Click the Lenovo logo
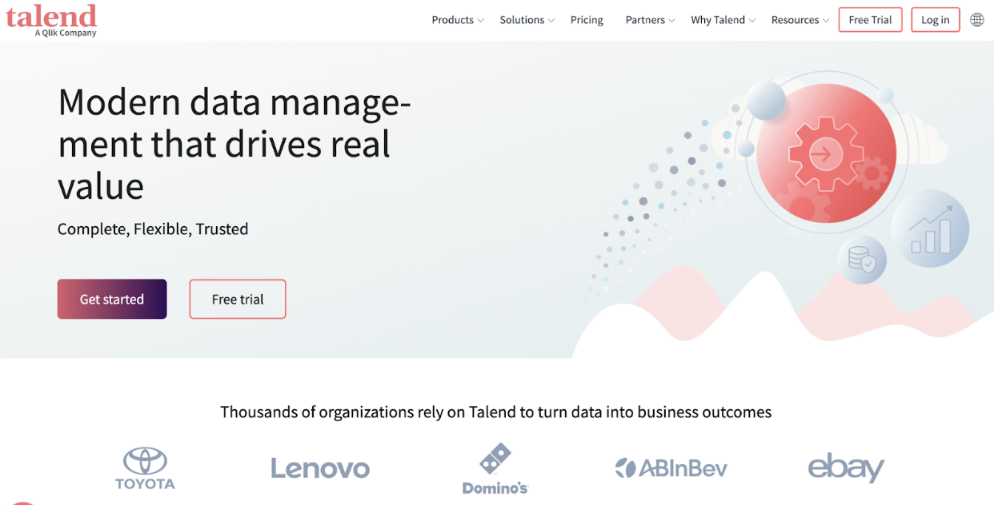994x505 pixels. click(320, 468)
